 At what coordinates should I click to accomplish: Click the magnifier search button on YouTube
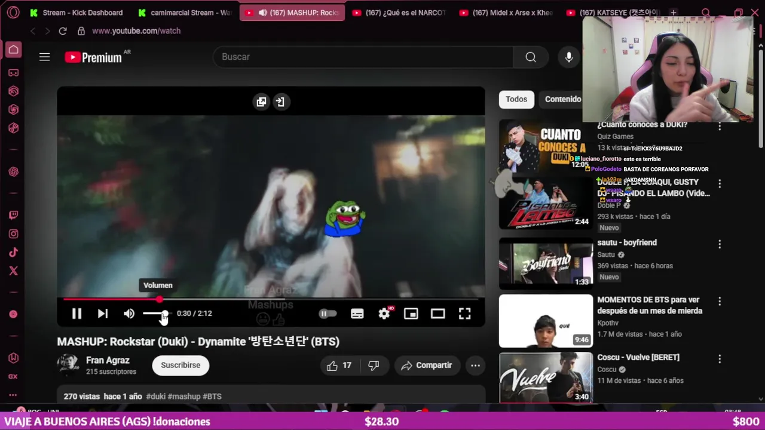pos(531,57)
